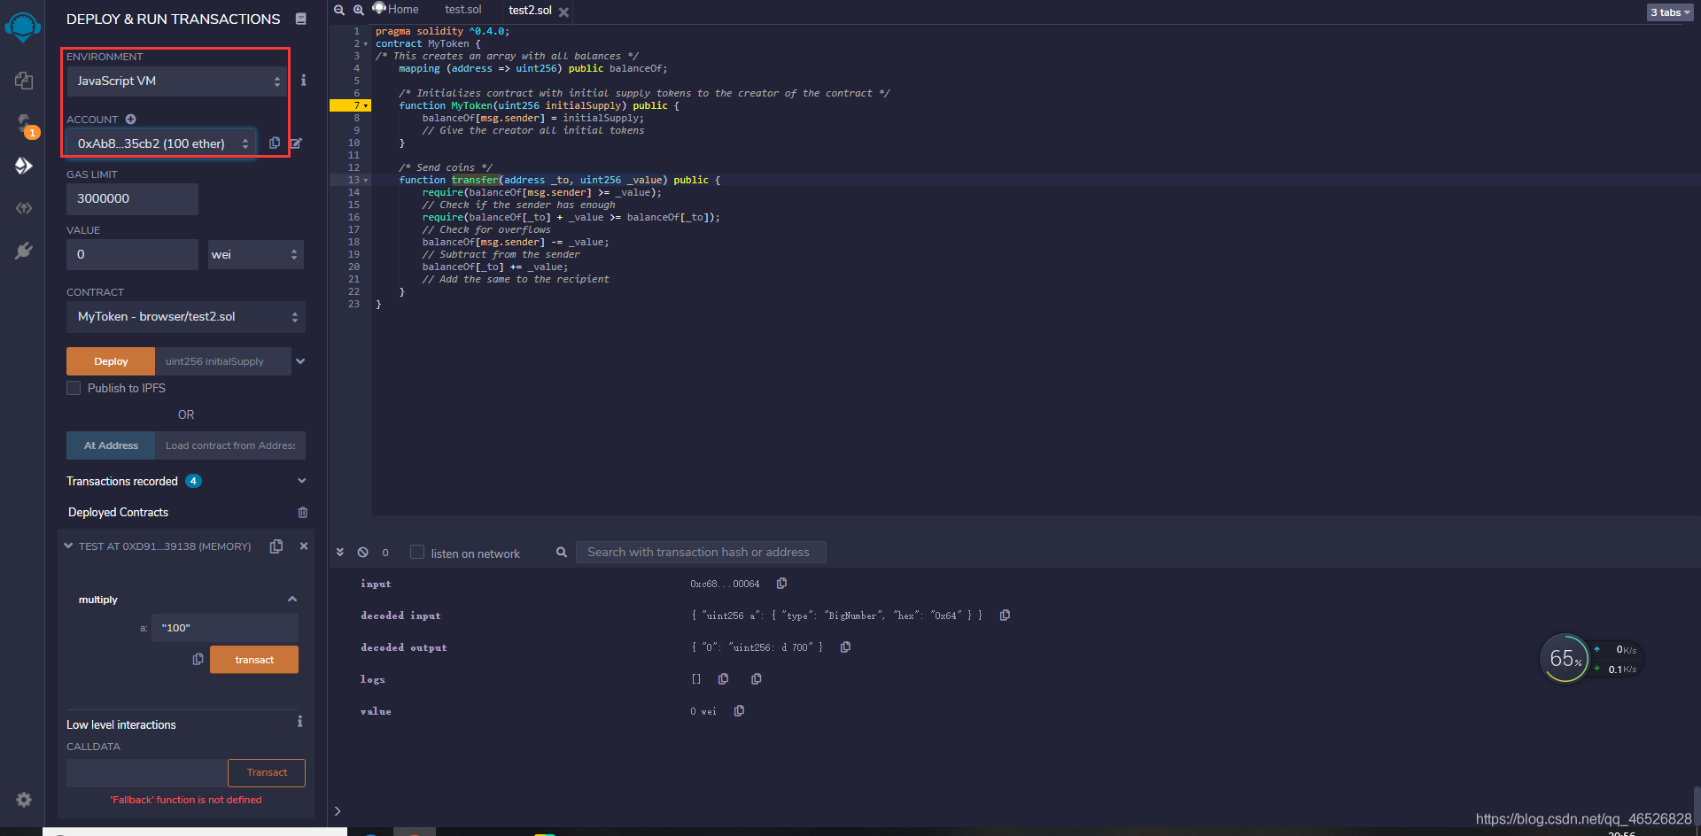Viewport: 1701px width, 836px height.
Task: Click the Remix logo icon
Action: (x=22, y=27)
